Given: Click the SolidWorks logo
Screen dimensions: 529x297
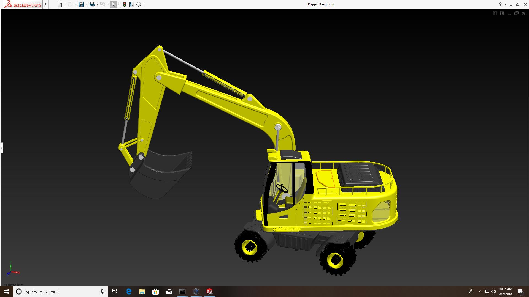Looking at the screenshot, I should 23,4.
